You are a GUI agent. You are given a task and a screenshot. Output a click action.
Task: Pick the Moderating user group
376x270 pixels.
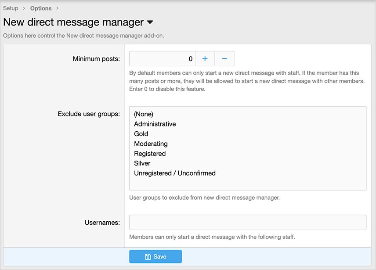point(151,144)
